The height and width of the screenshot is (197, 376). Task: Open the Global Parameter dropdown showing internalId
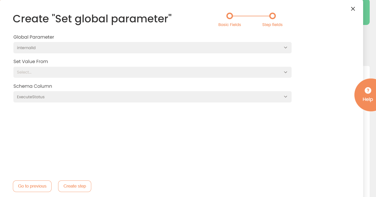pos(153,48)
